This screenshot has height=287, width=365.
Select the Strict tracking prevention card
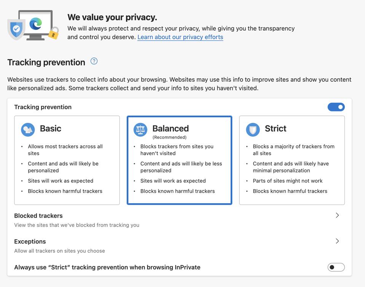pos(292,160)
